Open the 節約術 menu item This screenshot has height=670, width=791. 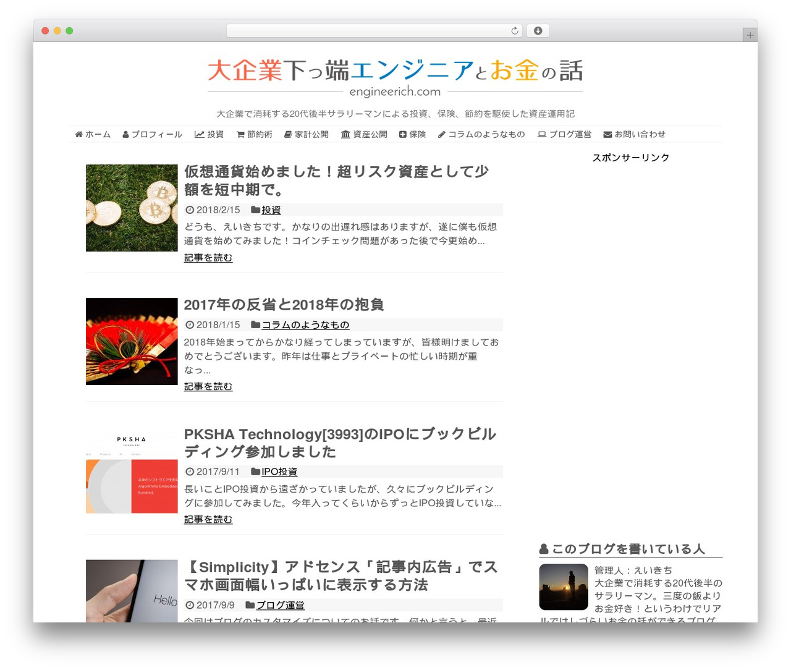point(254,134)
